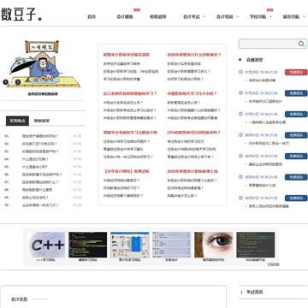Open the 会计考试 navigation item

192,16
